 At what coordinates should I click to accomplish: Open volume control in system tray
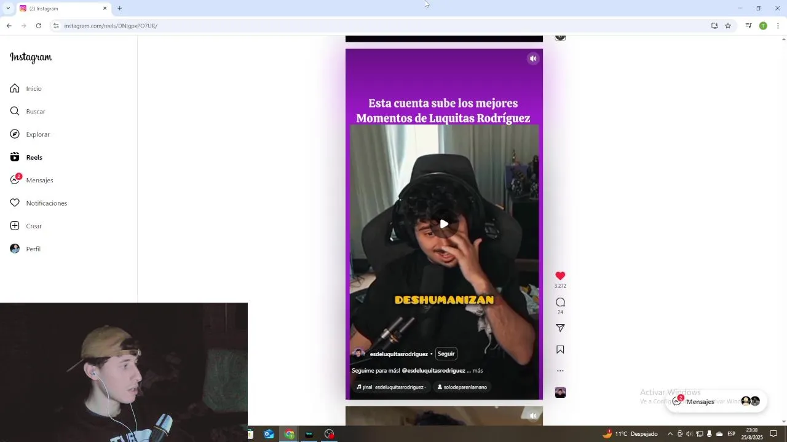(x=689, y=434)
